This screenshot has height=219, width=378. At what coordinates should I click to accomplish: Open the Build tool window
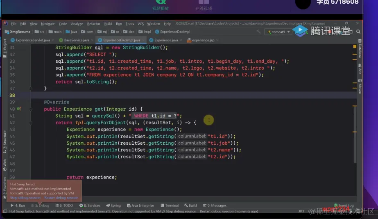pyautogui.click(x=190, y=205)
